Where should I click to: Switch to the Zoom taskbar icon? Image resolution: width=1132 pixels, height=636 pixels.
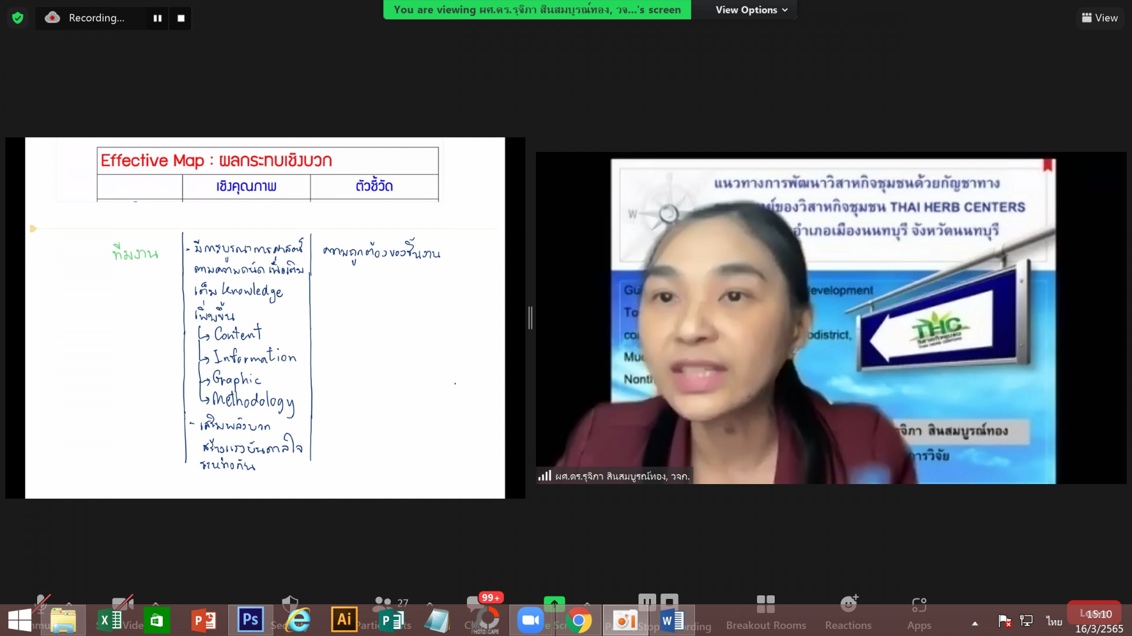click(531, 621)
